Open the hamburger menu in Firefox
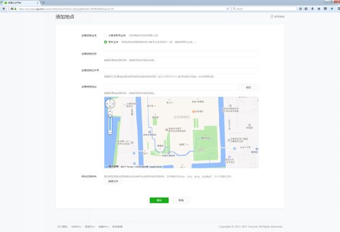This screenshot has width=340, height=232. click(339, 9)
